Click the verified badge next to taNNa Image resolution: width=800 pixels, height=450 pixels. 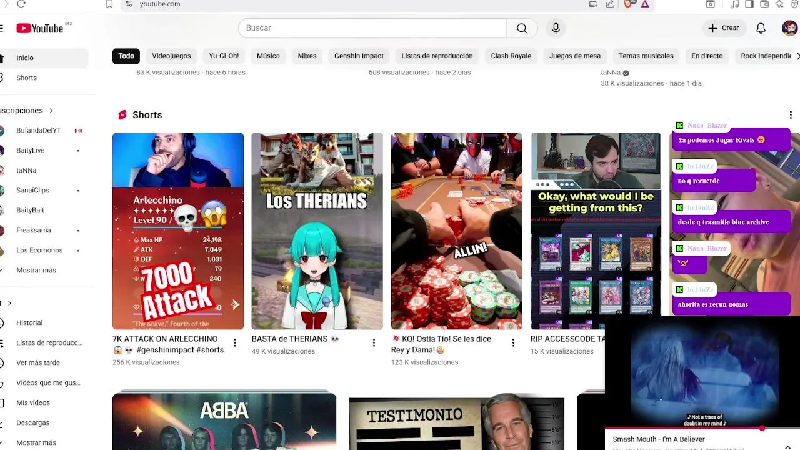pyautogui.click(x=626, y=72)
